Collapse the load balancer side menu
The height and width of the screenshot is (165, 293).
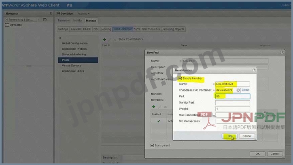tap(59, 38)
